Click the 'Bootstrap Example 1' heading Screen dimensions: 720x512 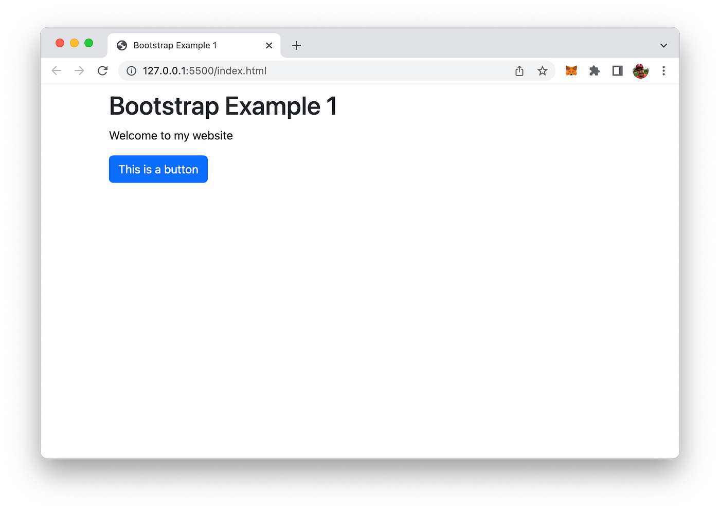223,106
